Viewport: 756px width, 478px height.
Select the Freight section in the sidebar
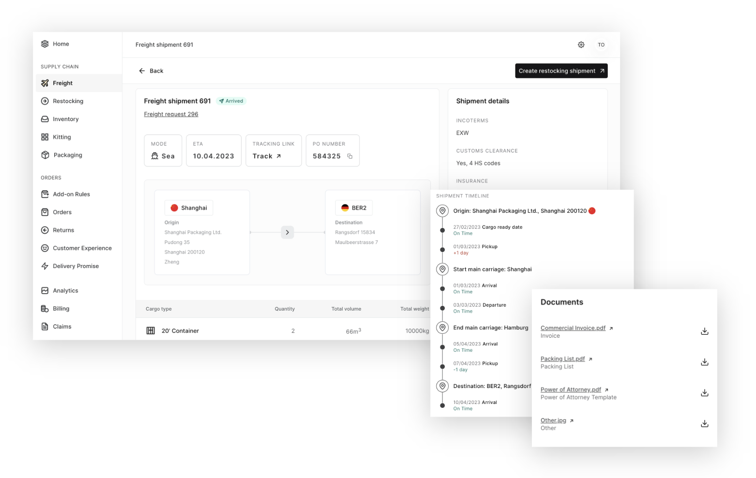pos(63,83)
